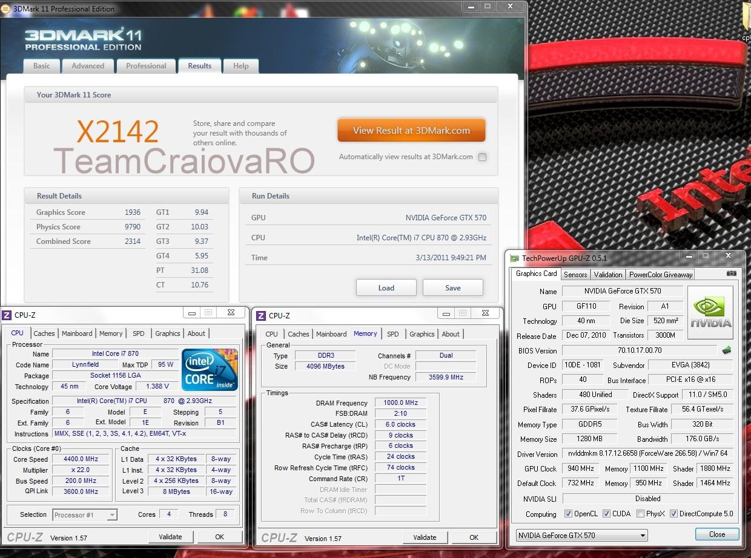Viewport: 751px width, 558px height.
Task: Open the Processor #1 selection dropdown
Action: 85,515
